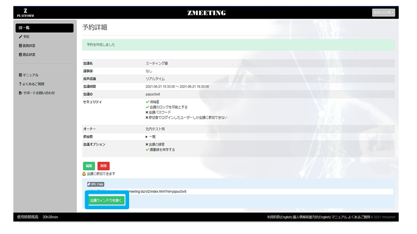Open the 社内テスト用 user dropdown

pos(383,12)
